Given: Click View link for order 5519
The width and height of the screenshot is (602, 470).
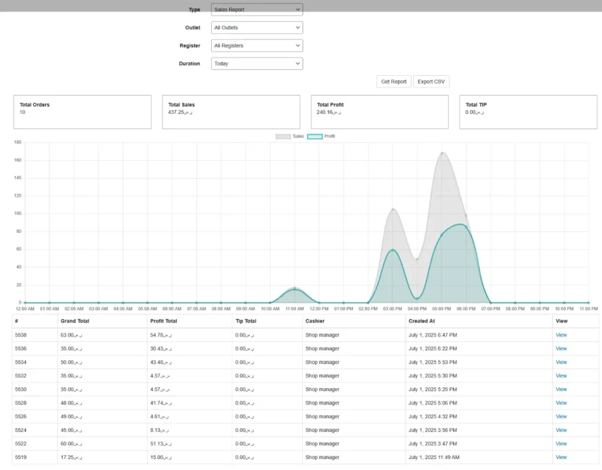Looking at the screenshot, I should pyautogui.click(x=561, y=457).
